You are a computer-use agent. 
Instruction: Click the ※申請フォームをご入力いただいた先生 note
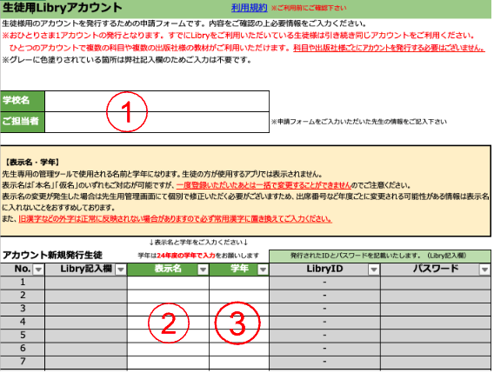tap(359, 122)
